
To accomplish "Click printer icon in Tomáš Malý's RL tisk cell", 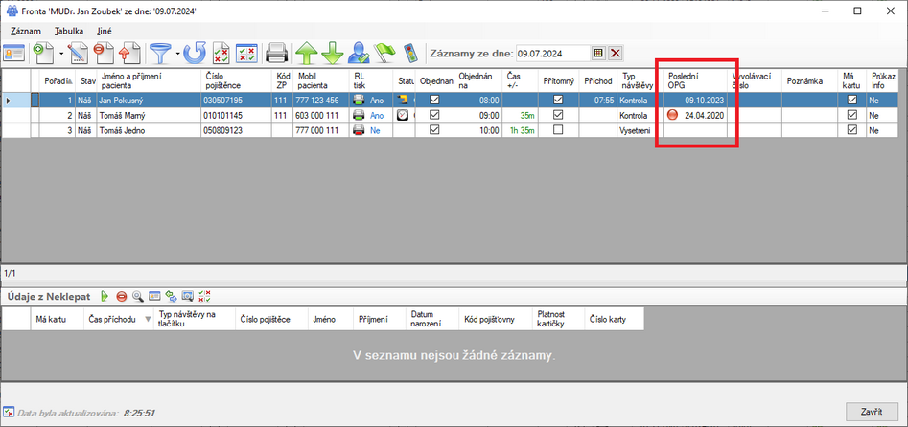I will coord(359,115).
